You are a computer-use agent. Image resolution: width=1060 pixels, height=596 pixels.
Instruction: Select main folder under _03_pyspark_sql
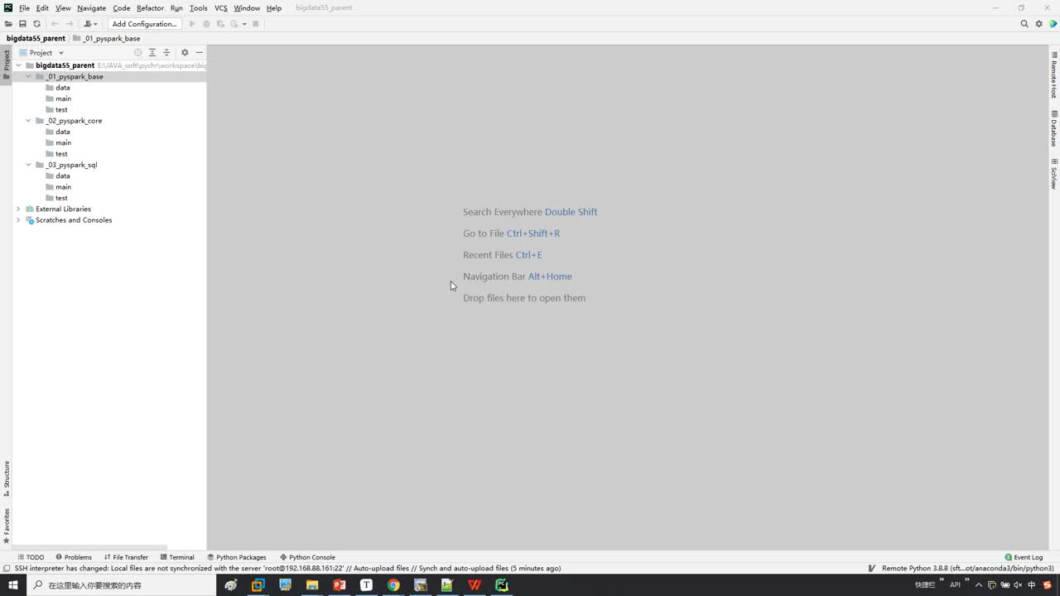[63, 187]
